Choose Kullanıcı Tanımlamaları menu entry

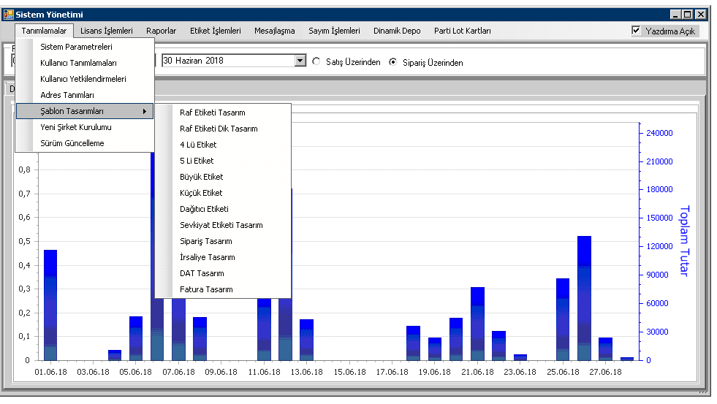(85, 63)
